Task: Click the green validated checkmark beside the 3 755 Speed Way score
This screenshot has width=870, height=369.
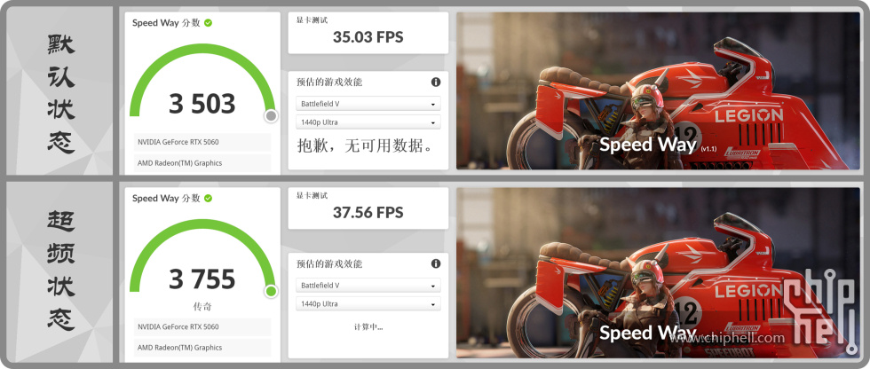Action: click(208, 198)
